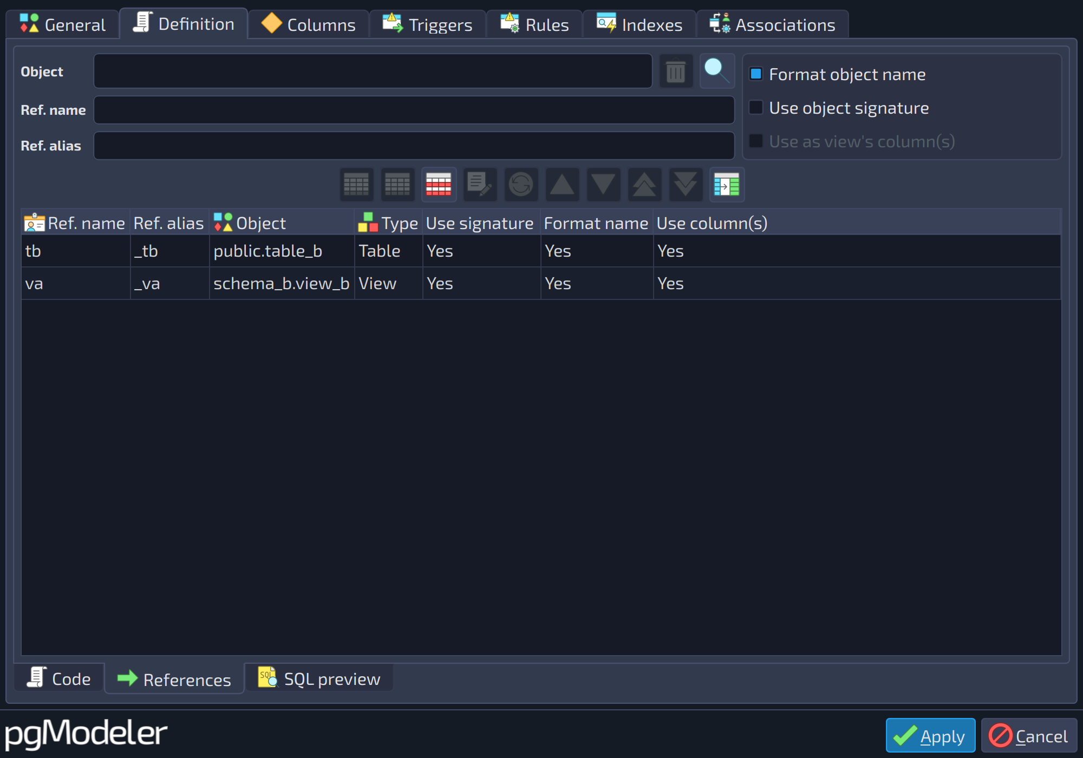1083x758 pixels.
Task: Click the Cancel button
Action: pyautogui.click(x=1029, y=736)
